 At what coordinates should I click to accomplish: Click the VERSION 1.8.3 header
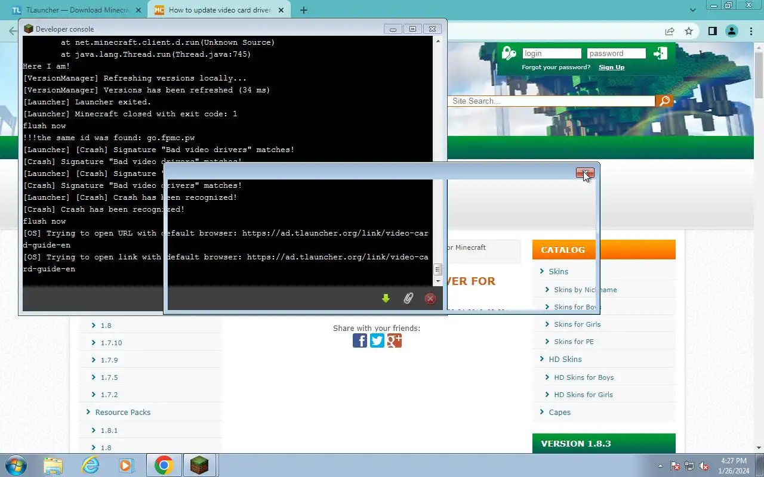603,444
